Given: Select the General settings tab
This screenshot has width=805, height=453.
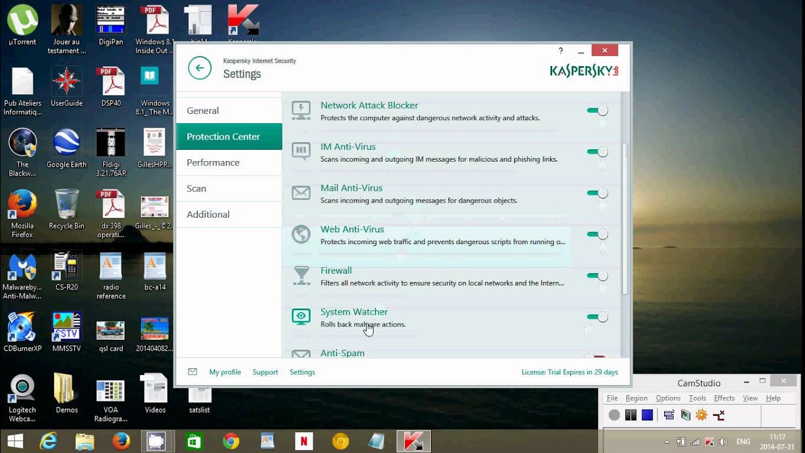Looking at the screenshot, I should pyautogui.click(x=229, y=111).
